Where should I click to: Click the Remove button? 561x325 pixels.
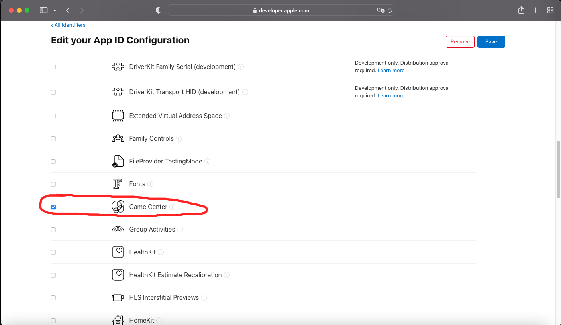pyautogui.click(x=460, y=41)
